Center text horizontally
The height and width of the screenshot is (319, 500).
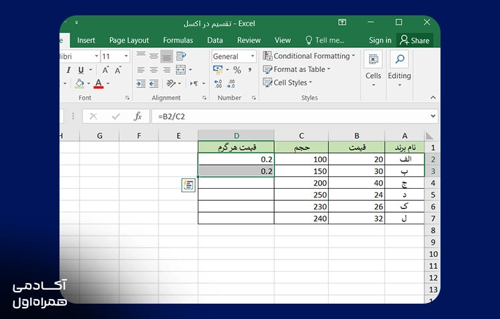tap(154, 70)
